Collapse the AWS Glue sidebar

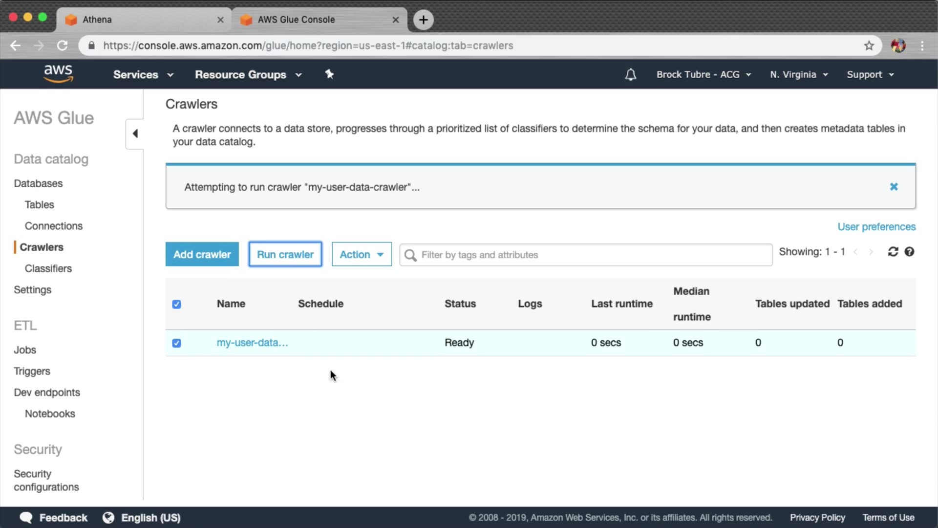pos(135,133)
